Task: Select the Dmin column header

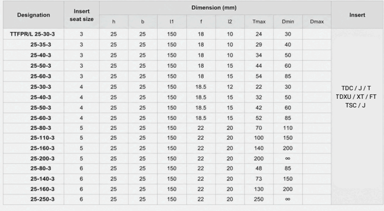Action: [x=288, y=22]
